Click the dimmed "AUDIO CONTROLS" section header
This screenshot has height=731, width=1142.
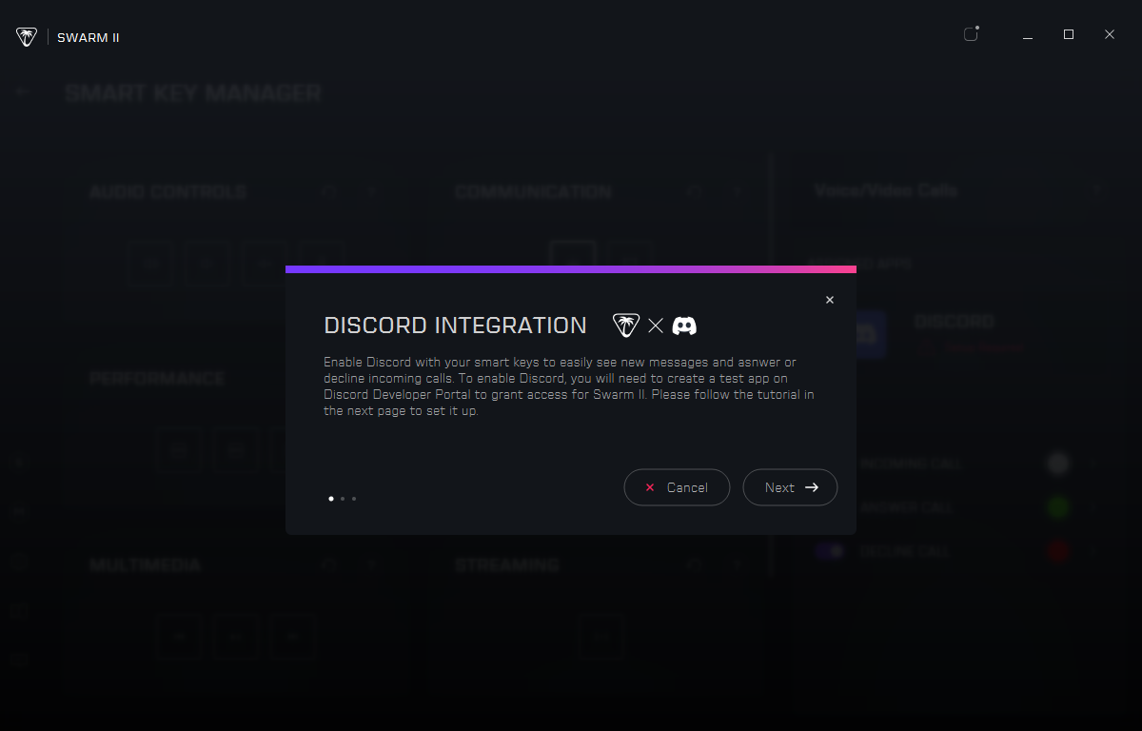(x=167, y=192)
